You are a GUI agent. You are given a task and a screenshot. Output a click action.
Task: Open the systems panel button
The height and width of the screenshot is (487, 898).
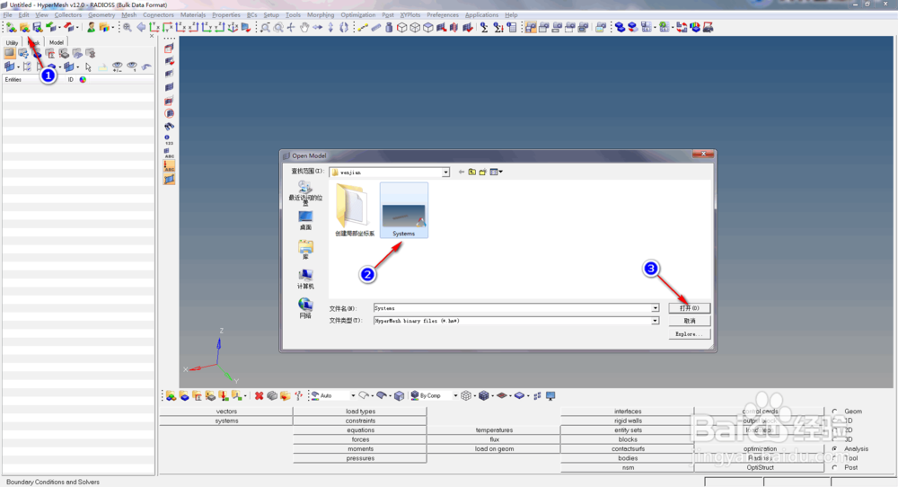(x=226, y=421)
